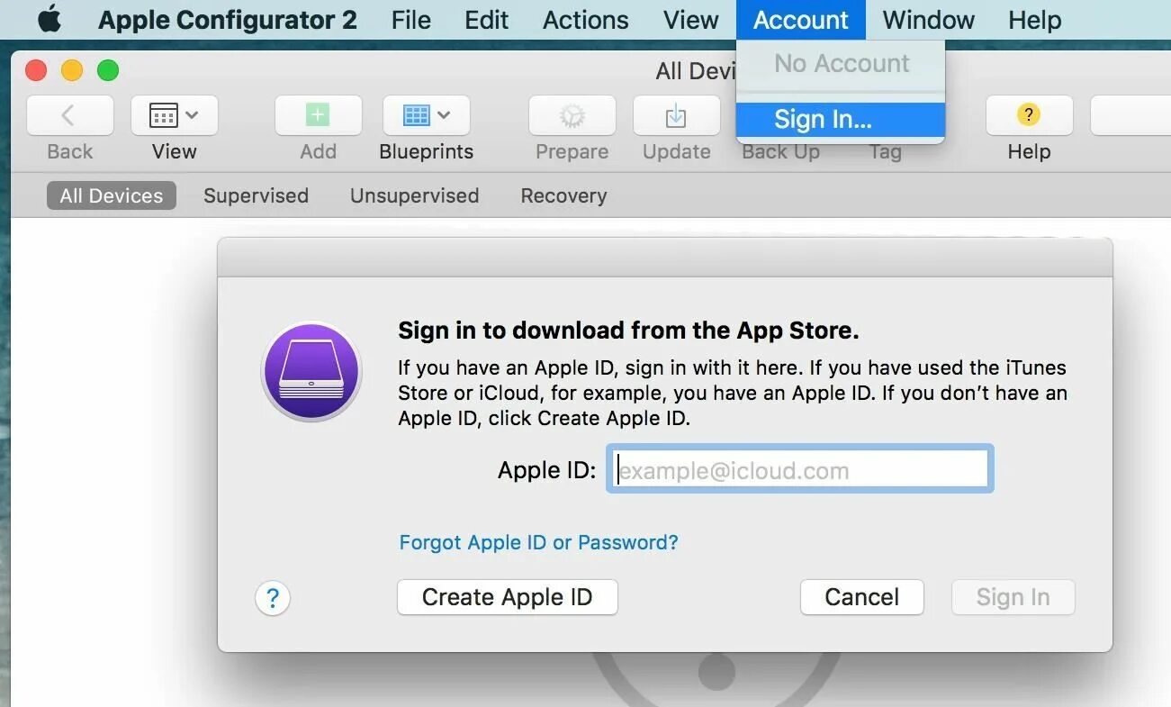The width and height of the screenshot is (1171, 707).
Task: Click the Back toolbar arrow
Action: (69, 115)
